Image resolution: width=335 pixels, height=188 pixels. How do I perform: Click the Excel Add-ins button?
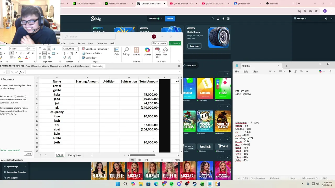[x=137, y=51]
